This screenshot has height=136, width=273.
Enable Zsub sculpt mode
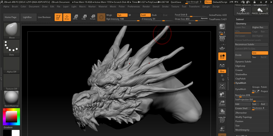click(x=154, y=15)
